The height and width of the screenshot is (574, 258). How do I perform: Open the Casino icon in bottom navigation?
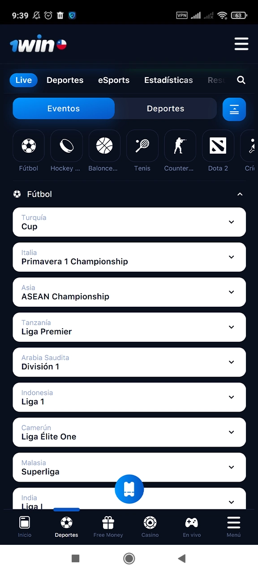click(150, 525)
